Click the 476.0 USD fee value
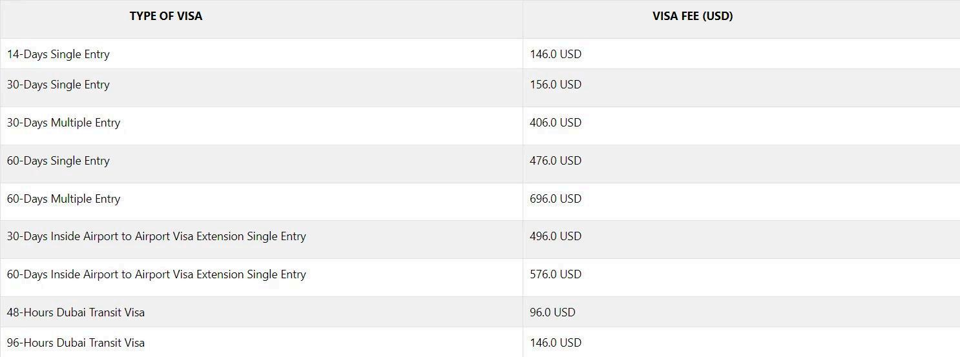Image resolution: width=960 pixels, height=357 pixels. coord(556,161)
